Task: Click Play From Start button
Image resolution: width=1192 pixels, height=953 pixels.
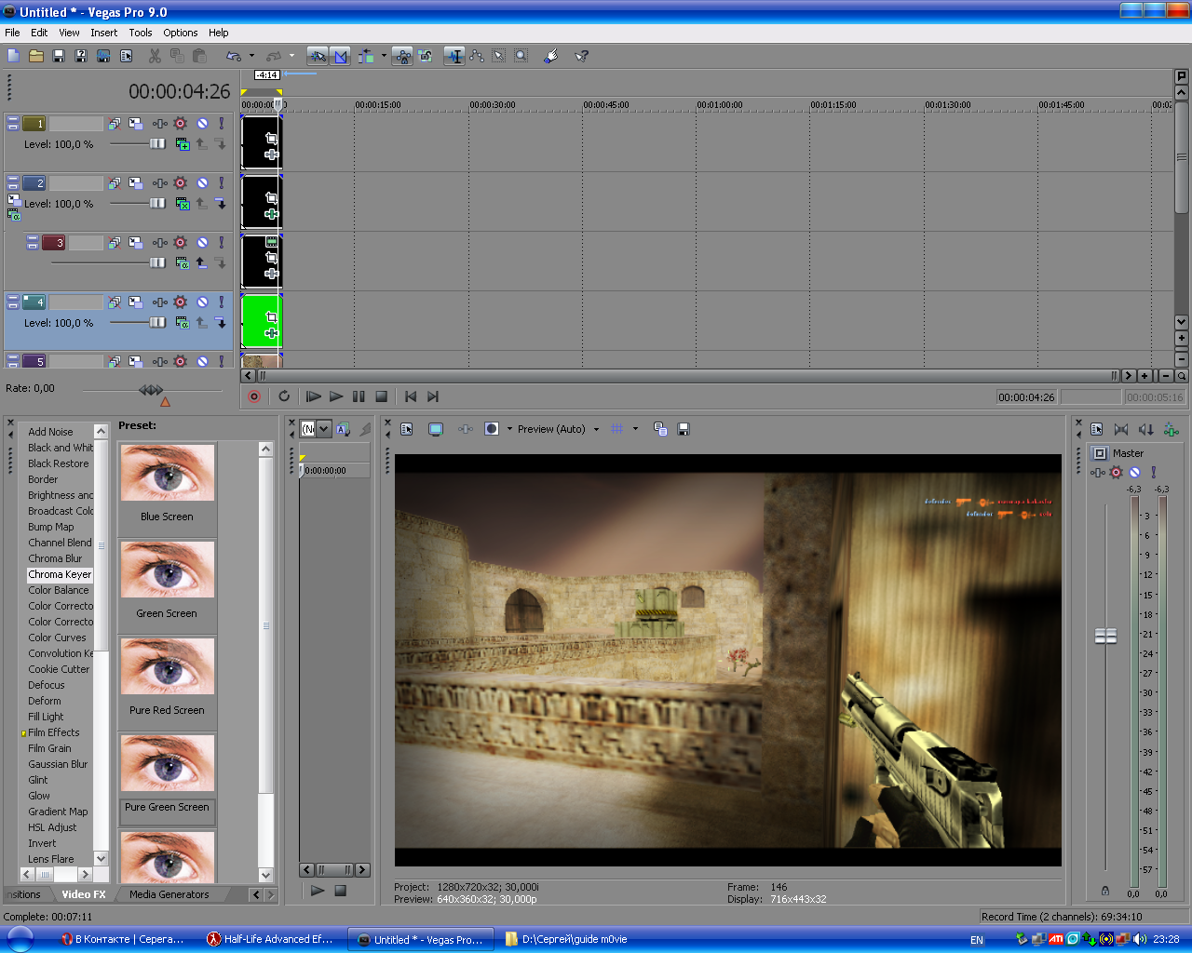Action: [x=314, y=396]
